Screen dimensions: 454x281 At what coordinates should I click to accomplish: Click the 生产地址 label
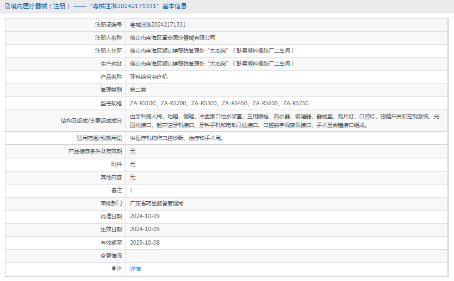pos(111,64)
